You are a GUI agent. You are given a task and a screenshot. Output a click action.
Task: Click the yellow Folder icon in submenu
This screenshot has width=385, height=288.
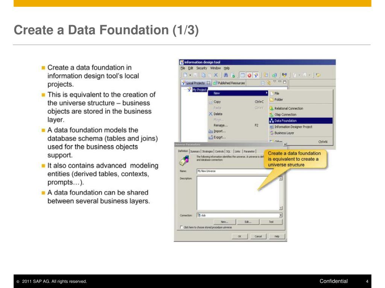(x=271, y=100)
